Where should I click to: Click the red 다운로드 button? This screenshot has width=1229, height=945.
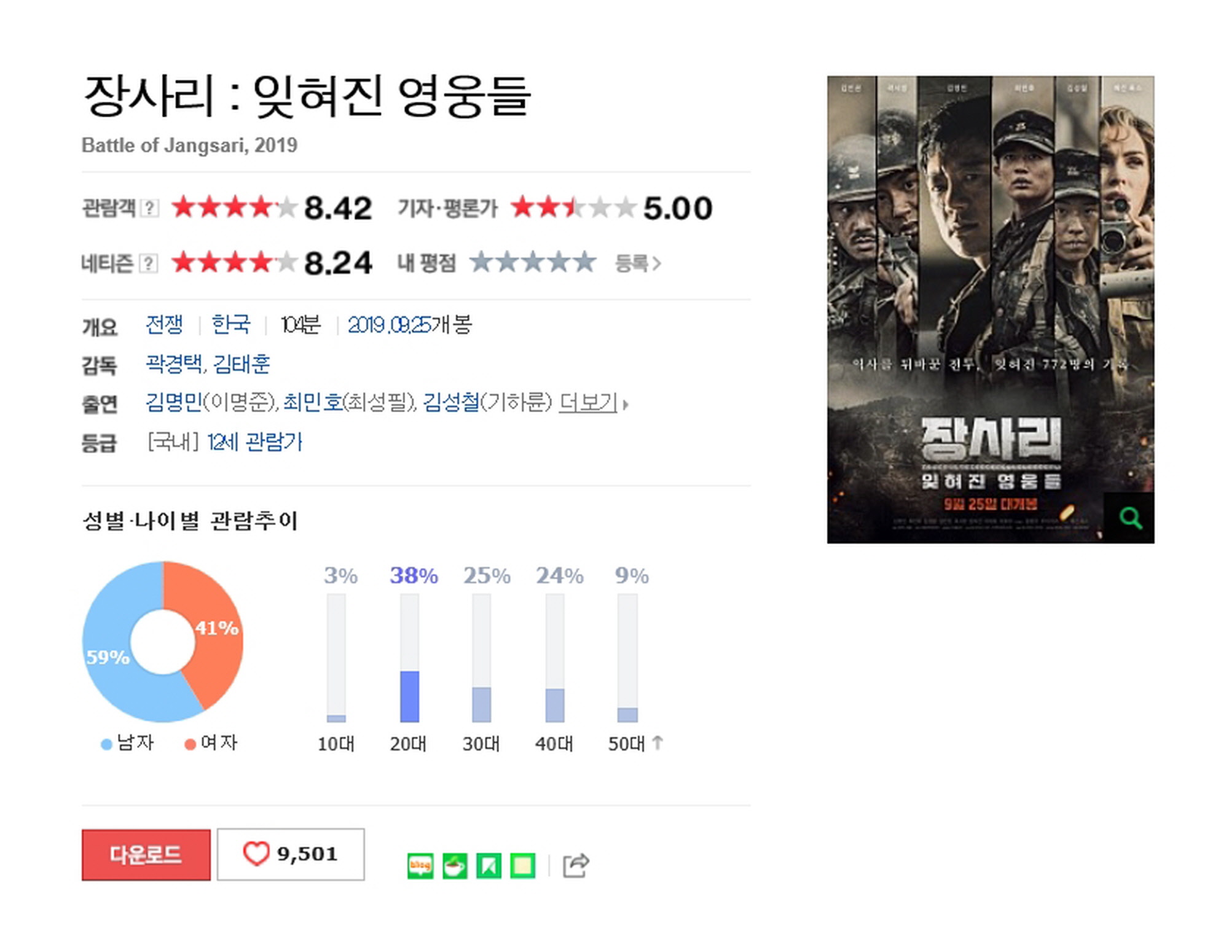(x=146, y=855)
